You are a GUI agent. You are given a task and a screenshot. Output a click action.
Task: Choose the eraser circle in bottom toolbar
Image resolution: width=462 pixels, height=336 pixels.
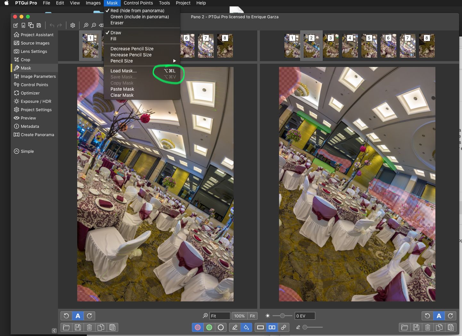pos(221,327)
